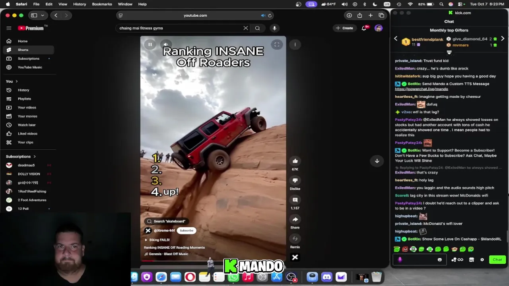Go back in Safari

pyautogui.click(x=56, y=15)
